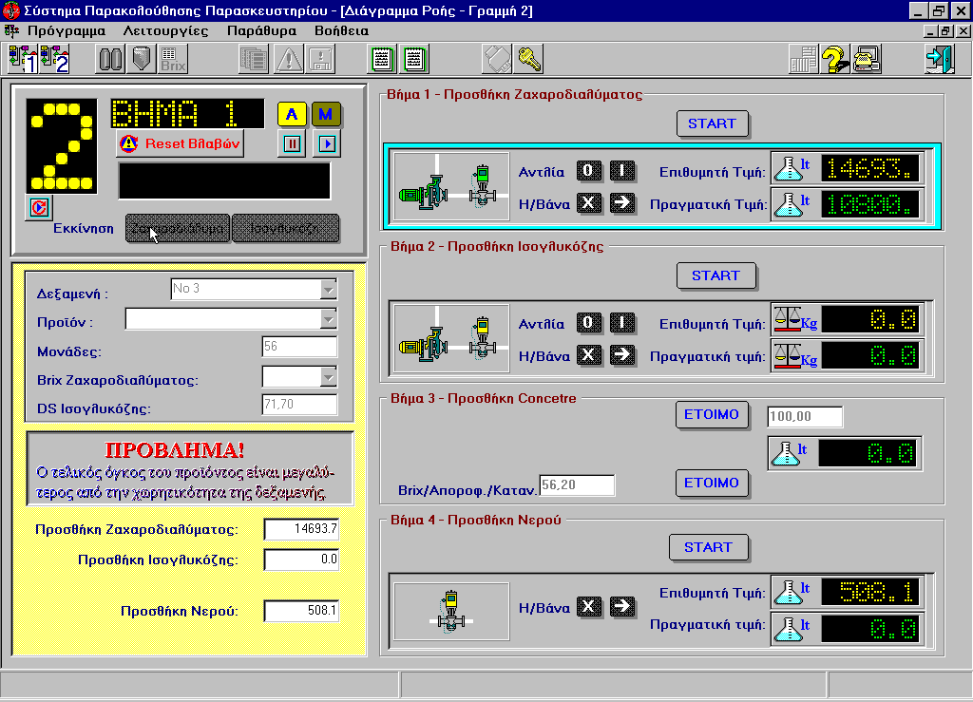Switch to automatic mode with the A button

[x=292, y=115]
